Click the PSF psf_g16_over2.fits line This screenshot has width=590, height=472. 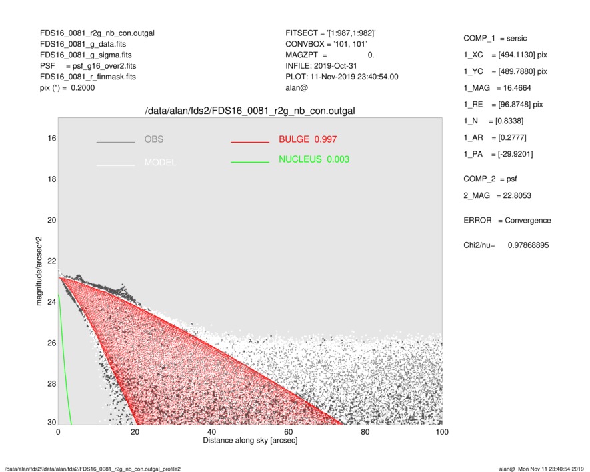pyautogui.click(x=89, y=66)
